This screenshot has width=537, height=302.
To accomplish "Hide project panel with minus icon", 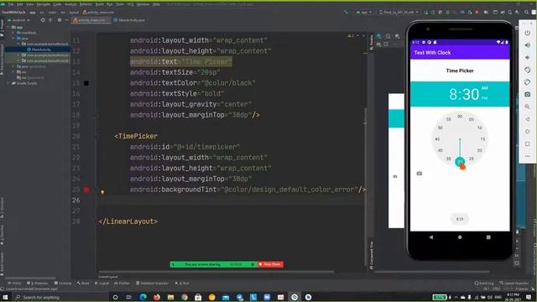I will [67, 20].
